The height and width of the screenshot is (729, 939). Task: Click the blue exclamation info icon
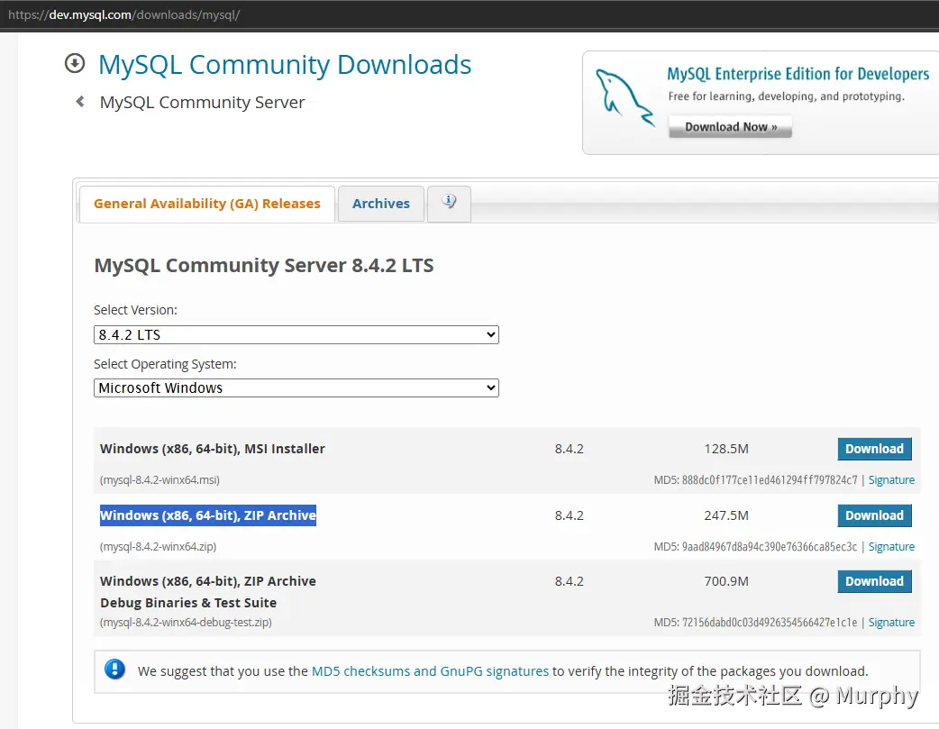(x=115, y=670)
